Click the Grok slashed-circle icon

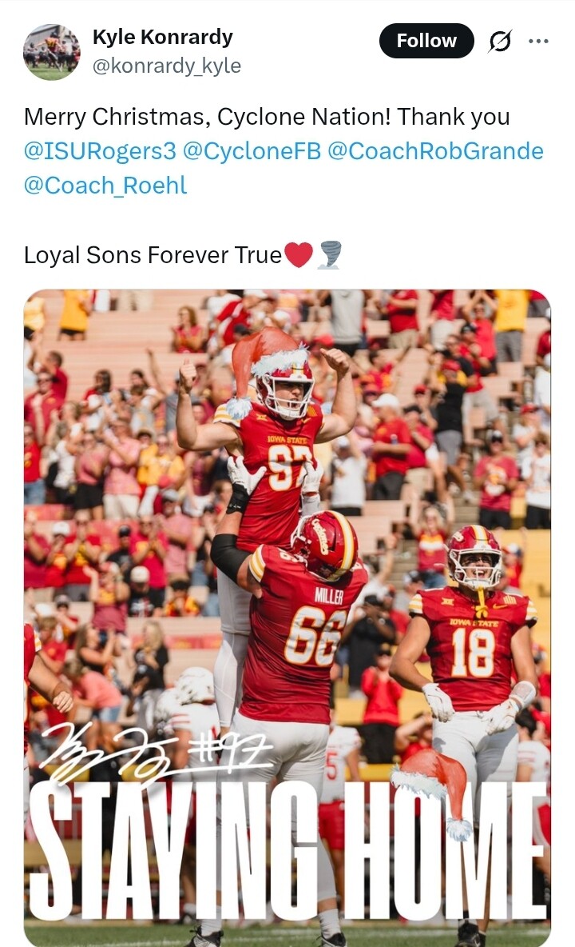500,42
